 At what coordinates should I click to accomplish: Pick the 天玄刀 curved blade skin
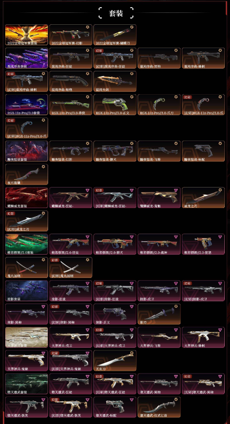[x=115, y=360]
